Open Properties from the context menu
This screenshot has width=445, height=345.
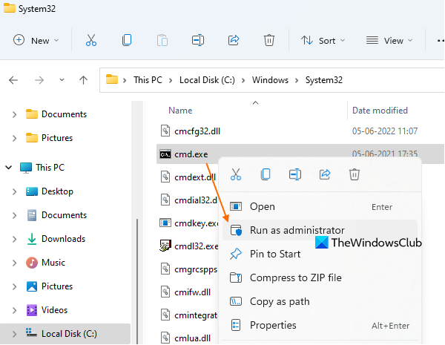pos(273,325)
